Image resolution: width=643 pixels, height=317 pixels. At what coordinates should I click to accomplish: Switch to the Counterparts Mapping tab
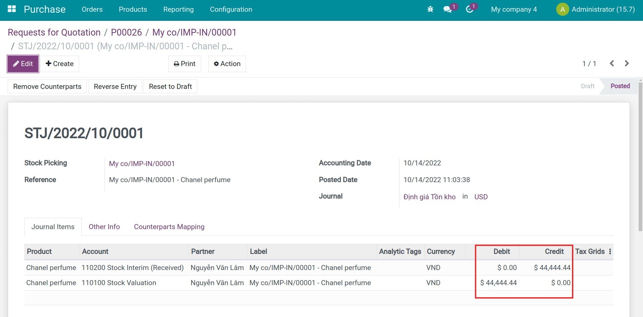click(169, 226)
